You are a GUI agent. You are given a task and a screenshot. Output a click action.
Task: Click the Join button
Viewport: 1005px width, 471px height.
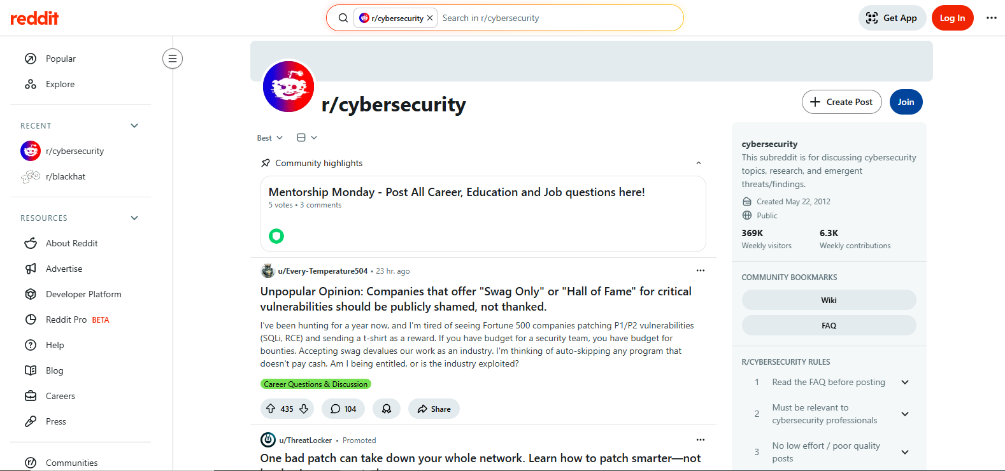pyautogui.click(x=906, y=102)
